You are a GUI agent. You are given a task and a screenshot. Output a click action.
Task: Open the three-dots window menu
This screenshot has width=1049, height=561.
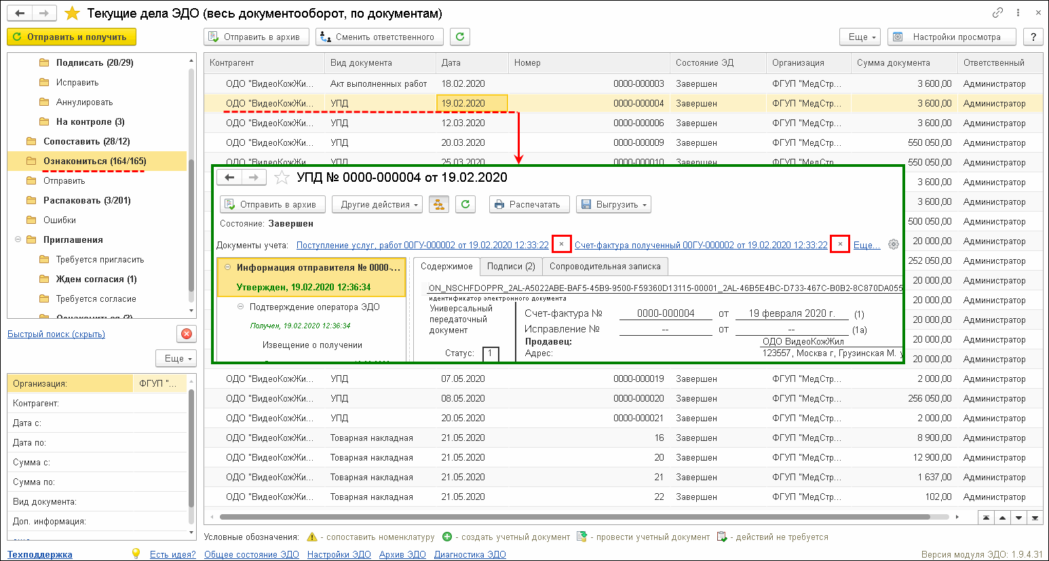1018,13
